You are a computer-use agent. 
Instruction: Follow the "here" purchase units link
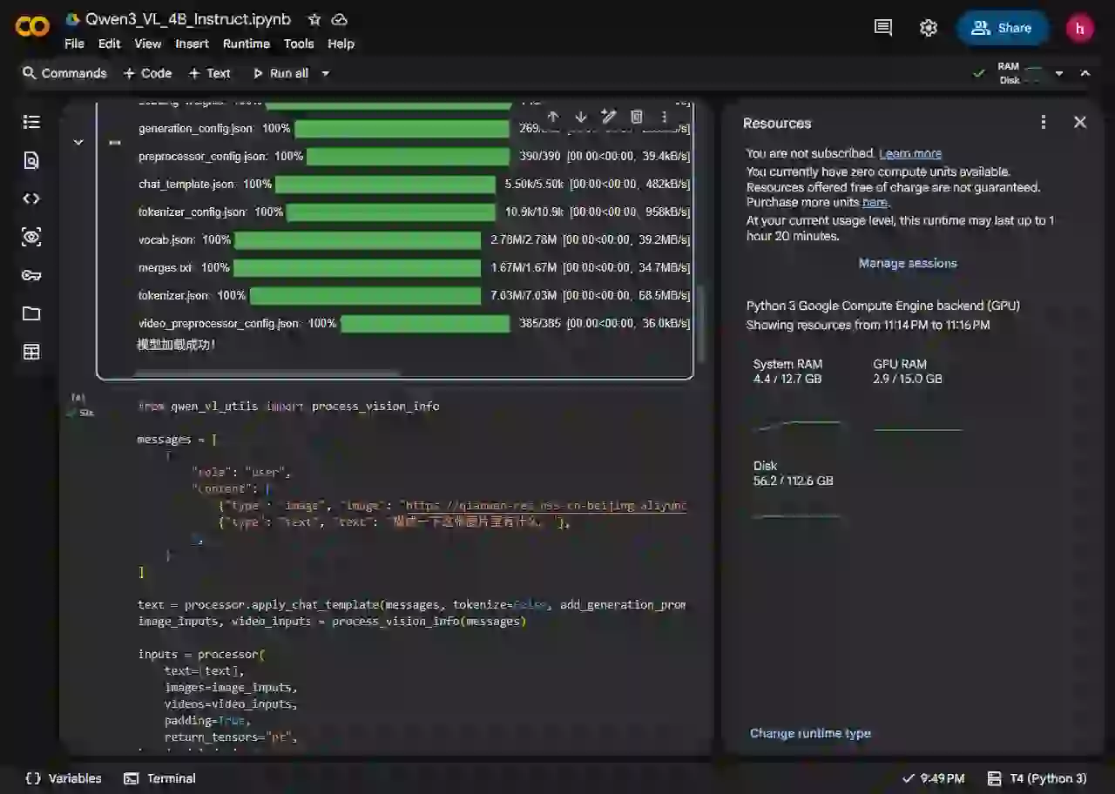pyautogui.click(x=875, y=202)
